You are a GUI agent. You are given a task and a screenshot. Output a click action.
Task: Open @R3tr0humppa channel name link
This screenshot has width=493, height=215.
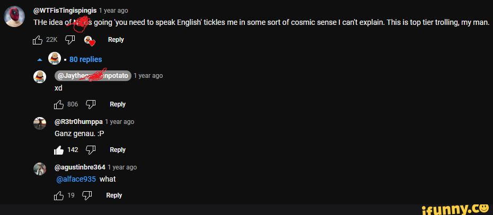point(78,121)
